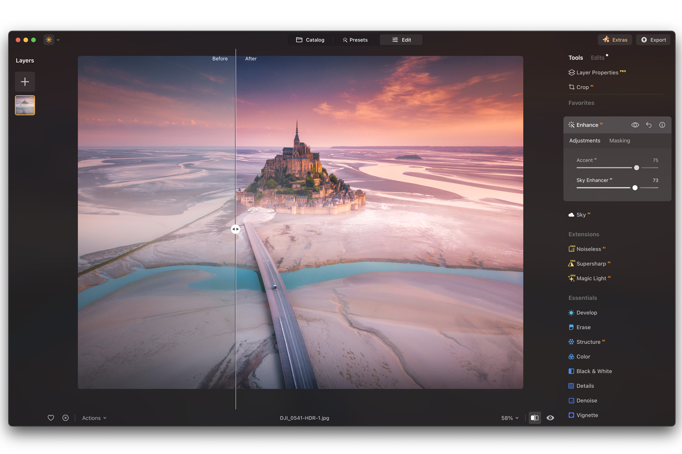Toggle the preview eye icon in bottom bar
The height and width of the screenshot is (454, 682).
coord(550,418)
